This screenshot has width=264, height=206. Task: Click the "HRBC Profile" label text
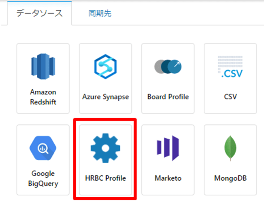(105, 178)
